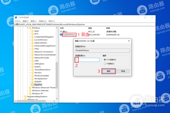Expand the Windows Defender key
The image size is (170, 113).
click(x=27, y=90)
